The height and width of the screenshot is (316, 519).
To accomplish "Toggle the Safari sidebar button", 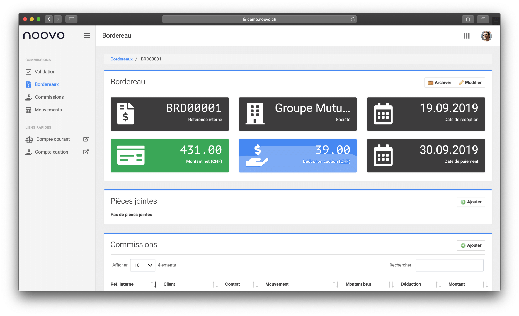I will [71, 19].
